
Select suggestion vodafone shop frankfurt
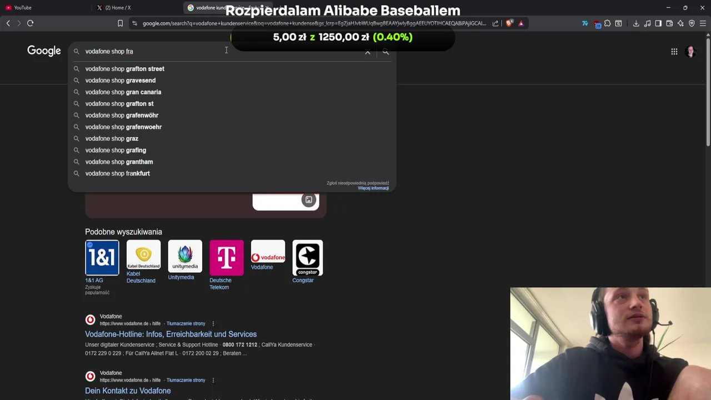(x=232, y=174)
